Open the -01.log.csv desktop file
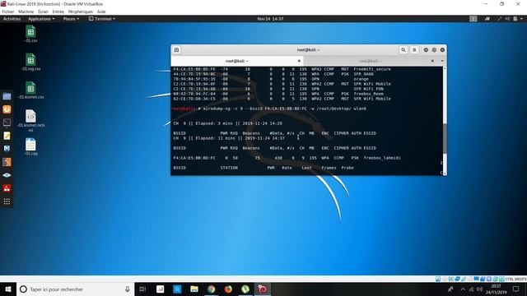This screenshot has height=296, width=527. [30, 62]
